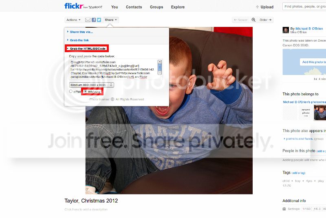Screen dimensions: 326x218
Task: Share photo via Facebook icon
Action: 94,20
